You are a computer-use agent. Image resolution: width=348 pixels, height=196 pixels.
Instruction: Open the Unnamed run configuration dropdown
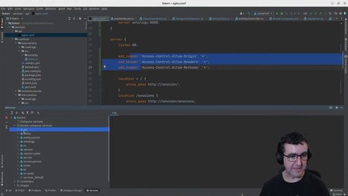click(263, 14)
